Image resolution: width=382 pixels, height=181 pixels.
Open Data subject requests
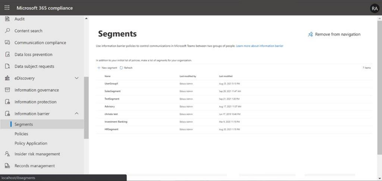[x=34, y=67]
